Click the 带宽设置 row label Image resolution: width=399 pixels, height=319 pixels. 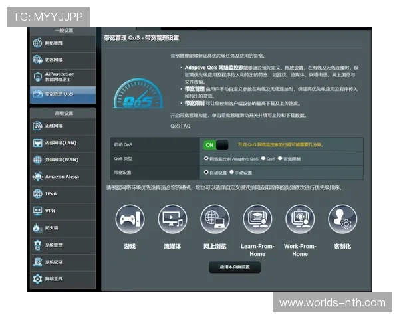pos(122,173)
